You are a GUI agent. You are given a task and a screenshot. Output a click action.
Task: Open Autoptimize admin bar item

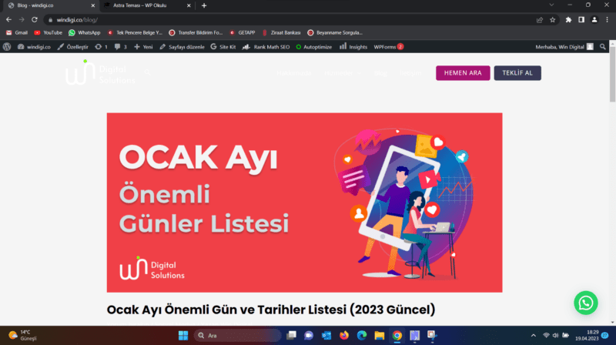314,47
